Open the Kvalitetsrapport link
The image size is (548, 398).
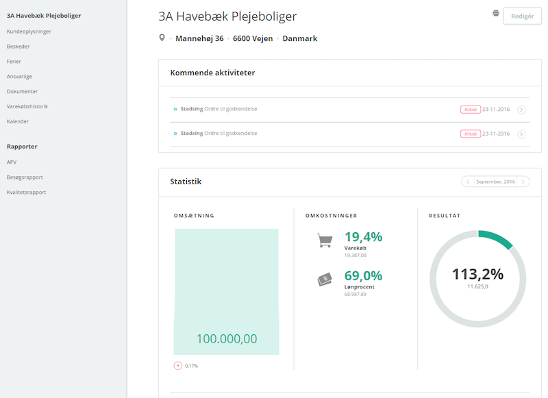point(26,192)
